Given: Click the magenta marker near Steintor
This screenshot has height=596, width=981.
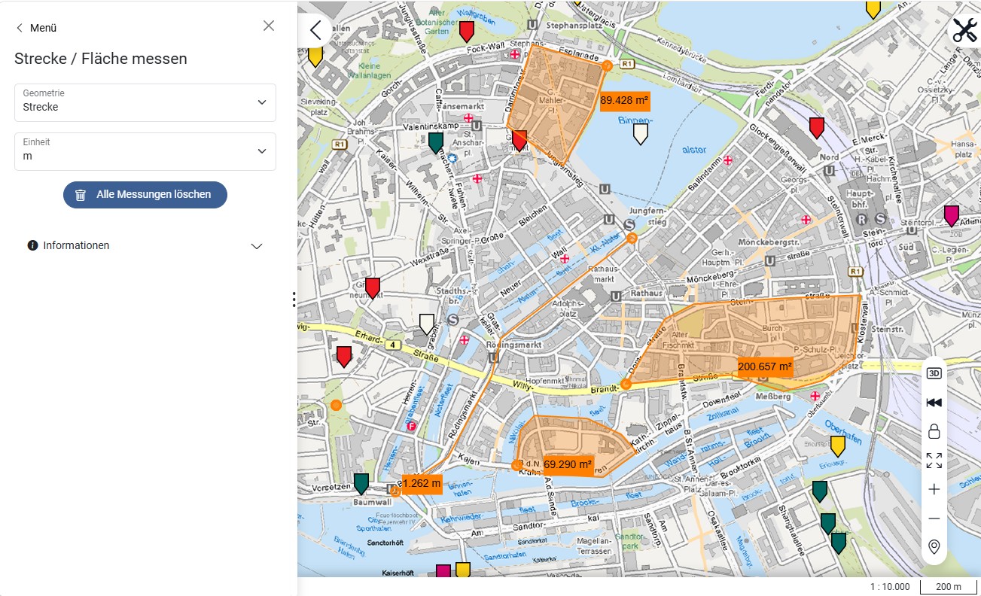Looking at the screenshot, I should (x=952, y=216).
